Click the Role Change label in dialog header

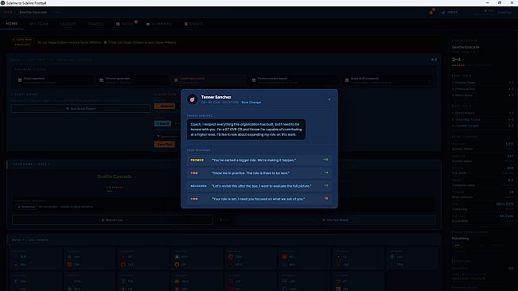pos(251,103)
